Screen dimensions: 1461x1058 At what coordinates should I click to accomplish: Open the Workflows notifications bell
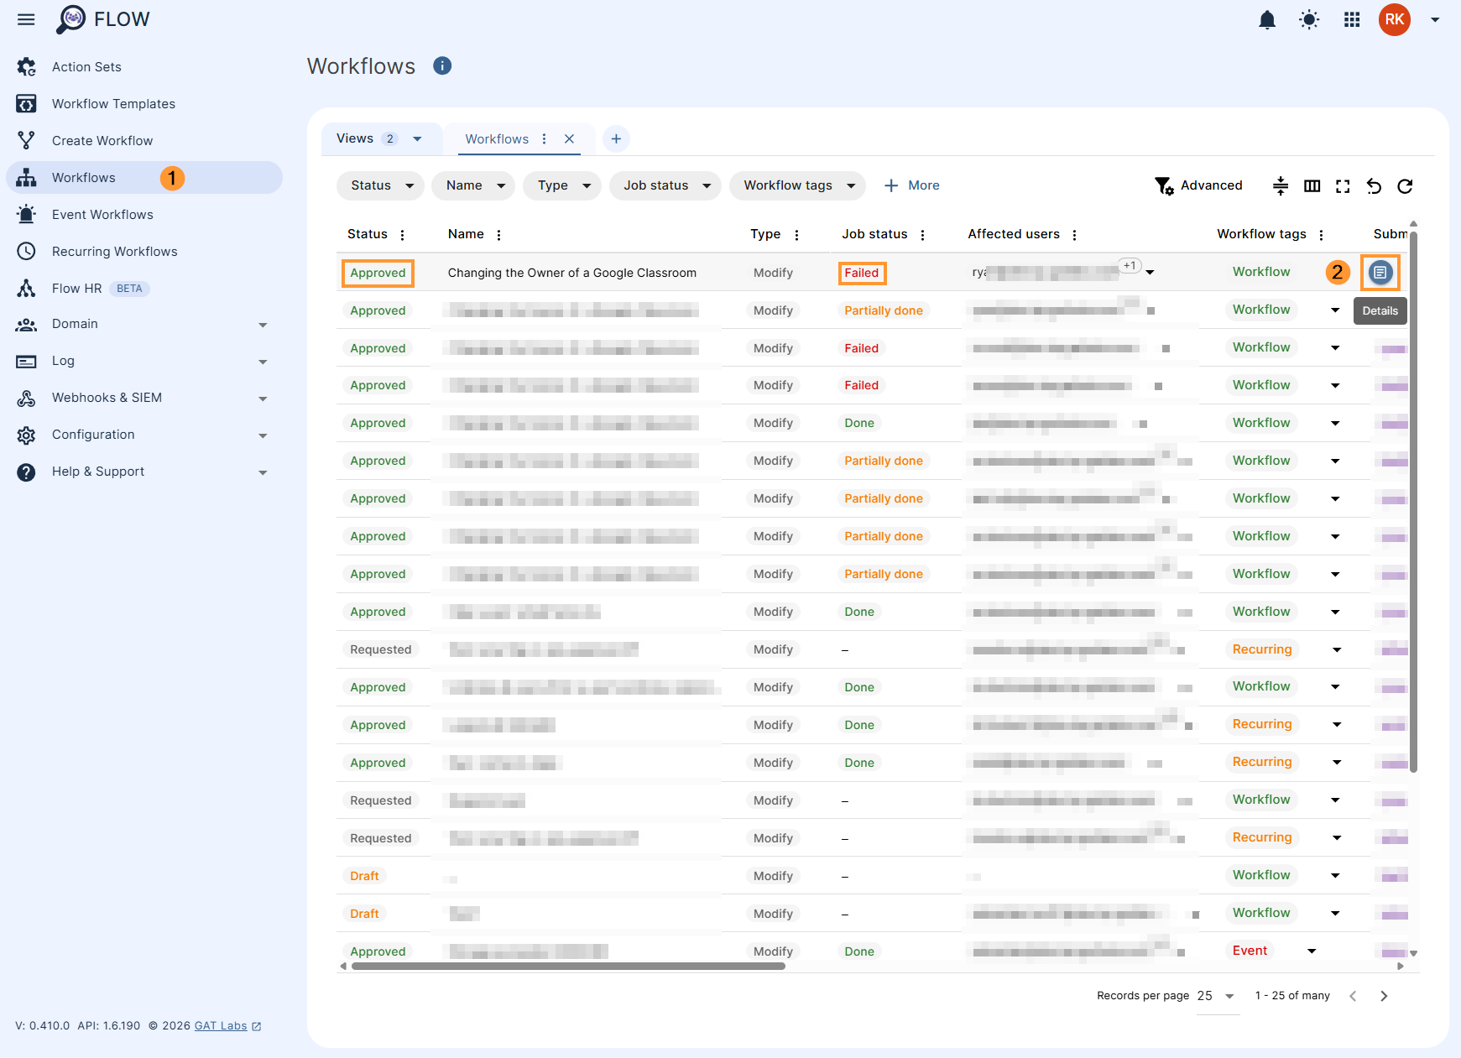[1267, 19]
